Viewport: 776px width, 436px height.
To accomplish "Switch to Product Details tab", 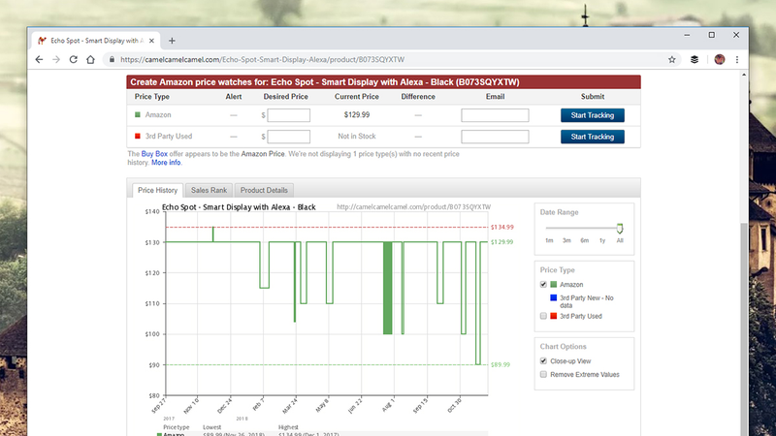I will [264, 190].
